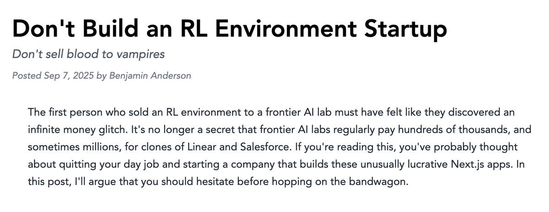Click the subtitle "Don't sell blood to vampires"
This screenshot has width=549, height=212.
(x=88, y=54)
